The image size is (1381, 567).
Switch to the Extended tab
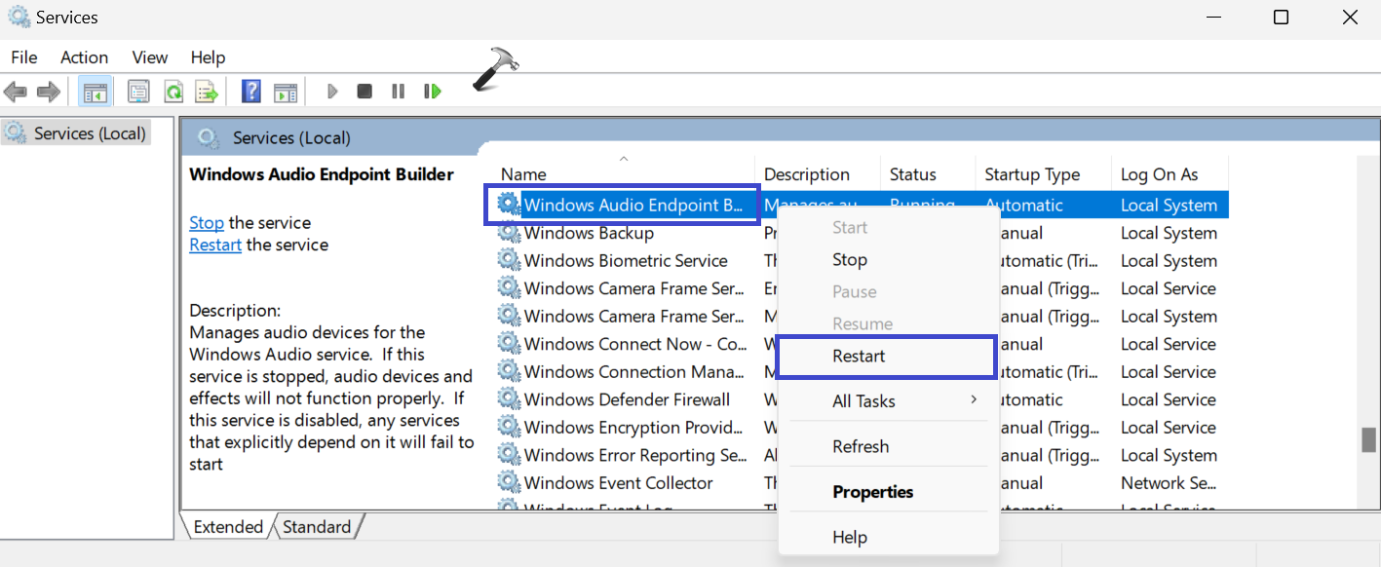click(228, 527)
